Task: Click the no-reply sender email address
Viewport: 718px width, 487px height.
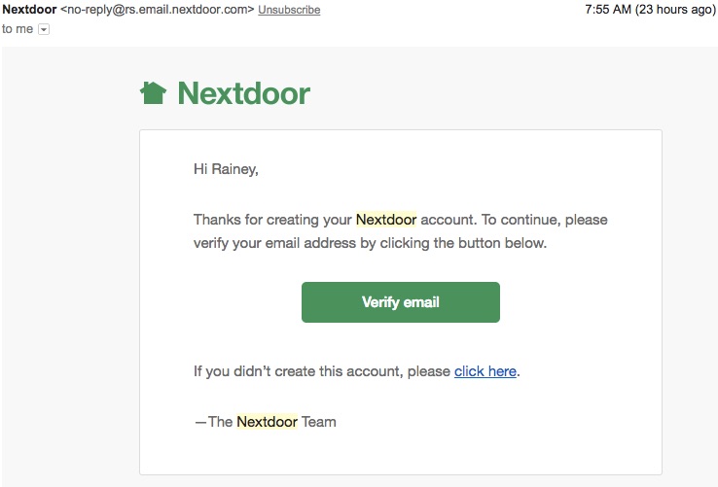Action: tap(158, 10)
